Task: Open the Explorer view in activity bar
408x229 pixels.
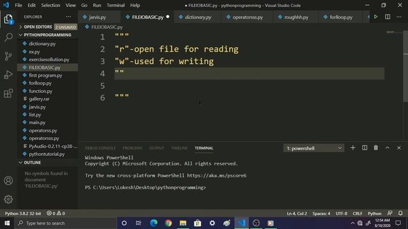Action: pyautogui.click(x=8, y=19)
